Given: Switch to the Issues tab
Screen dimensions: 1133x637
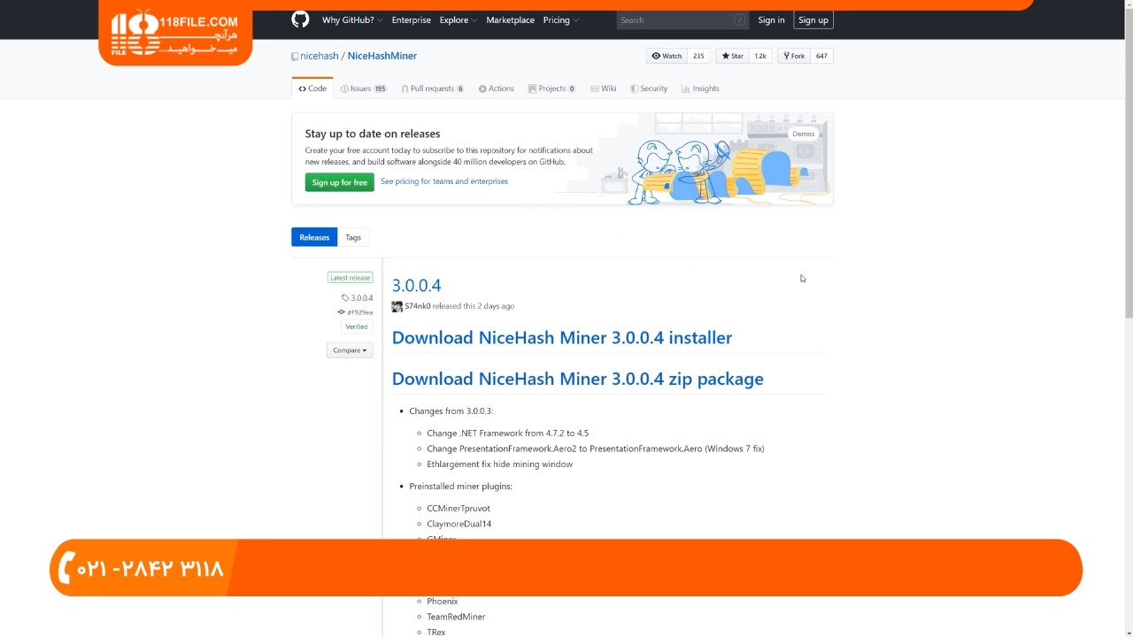Looking at the screenshot, I should (363, 88).
